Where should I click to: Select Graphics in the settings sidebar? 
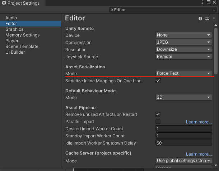click(31, 29)
